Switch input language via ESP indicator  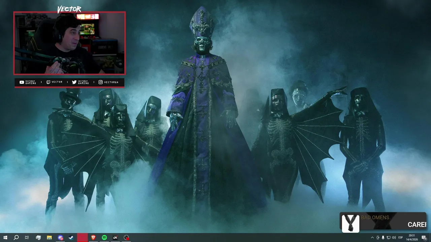pyautogui.click(x=401, y=238)
